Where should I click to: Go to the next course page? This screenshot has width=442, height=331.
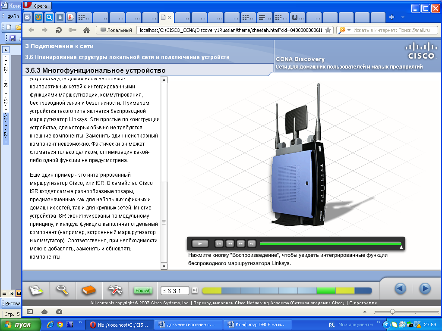coord(425,288)
